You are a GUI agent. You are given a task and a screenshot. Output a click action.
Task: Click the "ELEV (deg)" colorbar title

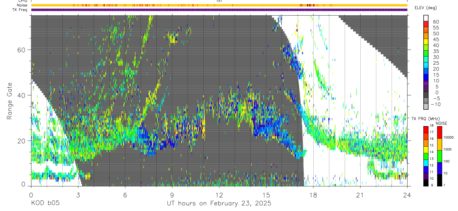(426, 8)
